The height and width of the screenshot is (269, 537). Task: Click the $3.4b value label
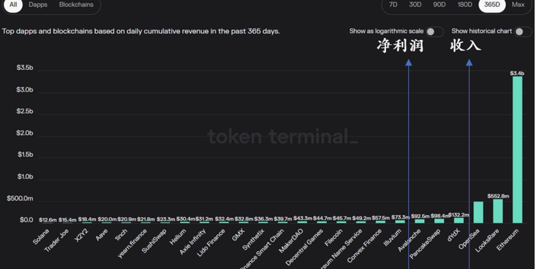[517, 73]
